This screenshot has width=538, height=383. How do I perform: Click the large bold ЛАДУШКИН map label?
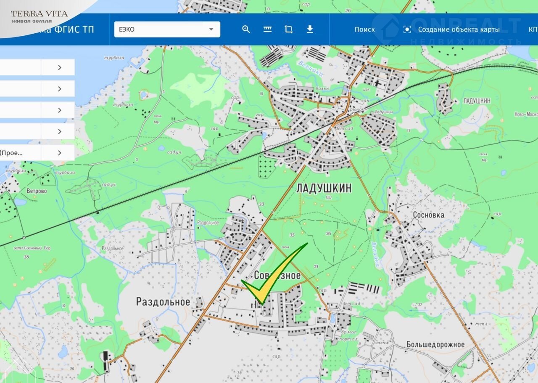pyautogui.click(x=324, y=188)
